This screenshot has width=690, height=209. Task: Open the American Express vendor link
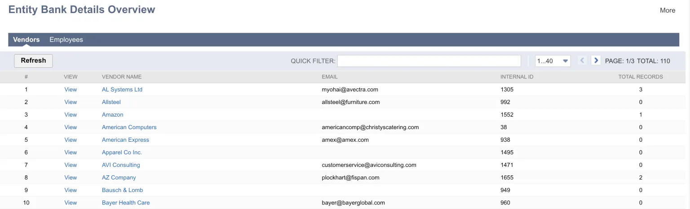[125, 140]
